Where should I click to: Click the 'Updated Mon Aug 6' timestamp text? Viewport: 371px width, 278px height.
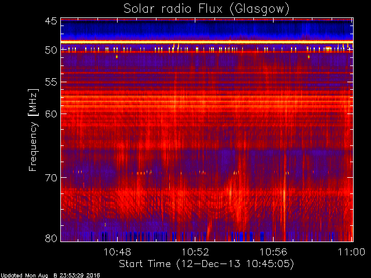pyautogui.click(x=50, y=276)
